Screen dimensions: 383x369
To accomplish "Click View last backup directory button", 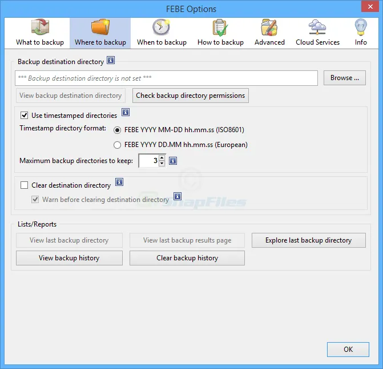I will click(70, 240).
